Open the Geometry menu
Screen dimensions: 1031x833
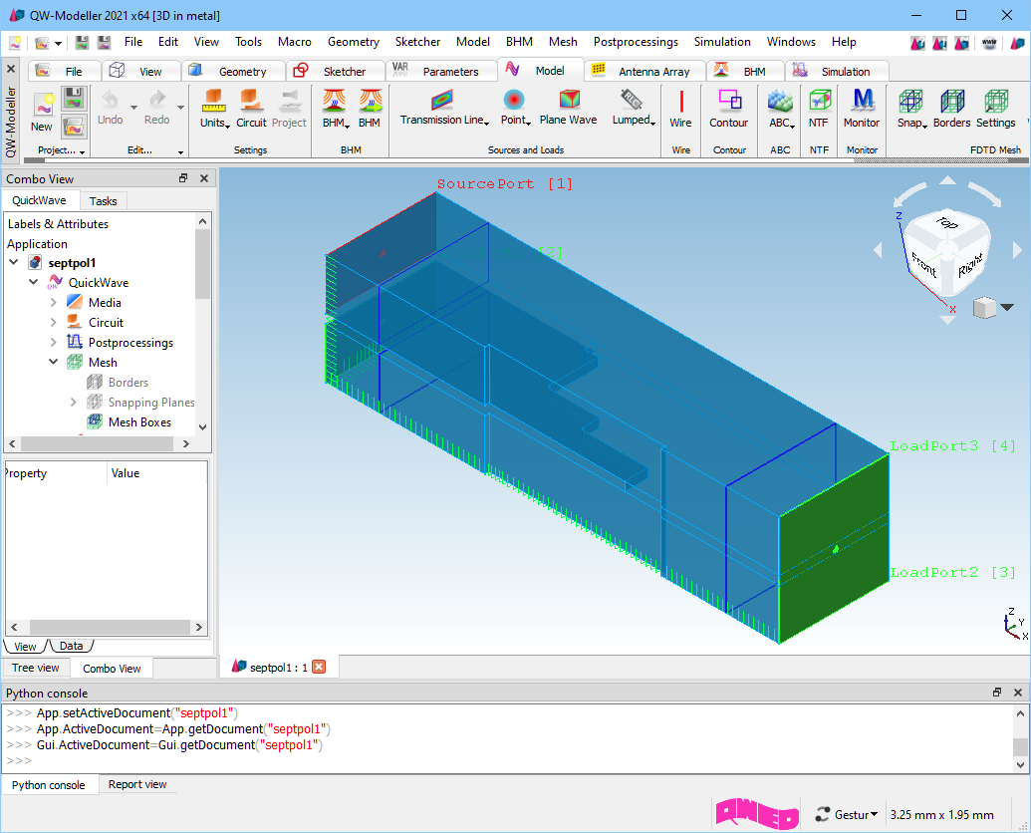353,42
